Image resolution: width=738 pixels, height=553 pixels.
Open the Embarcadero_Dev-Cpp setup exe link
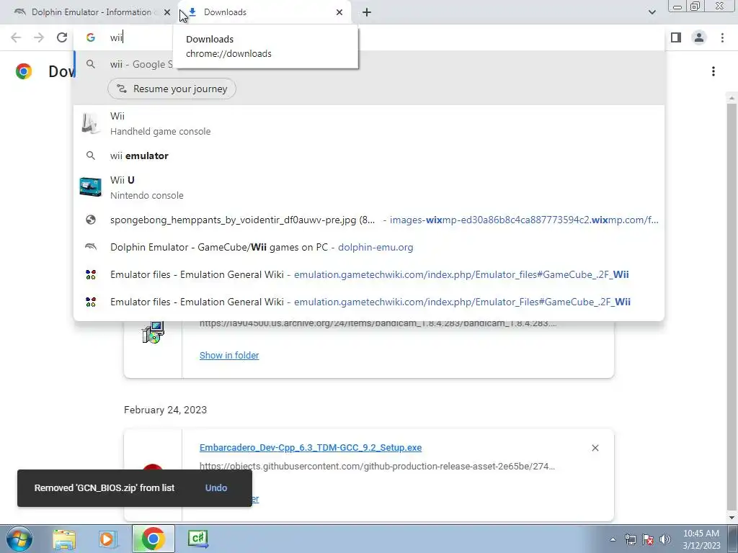point(311,448)
